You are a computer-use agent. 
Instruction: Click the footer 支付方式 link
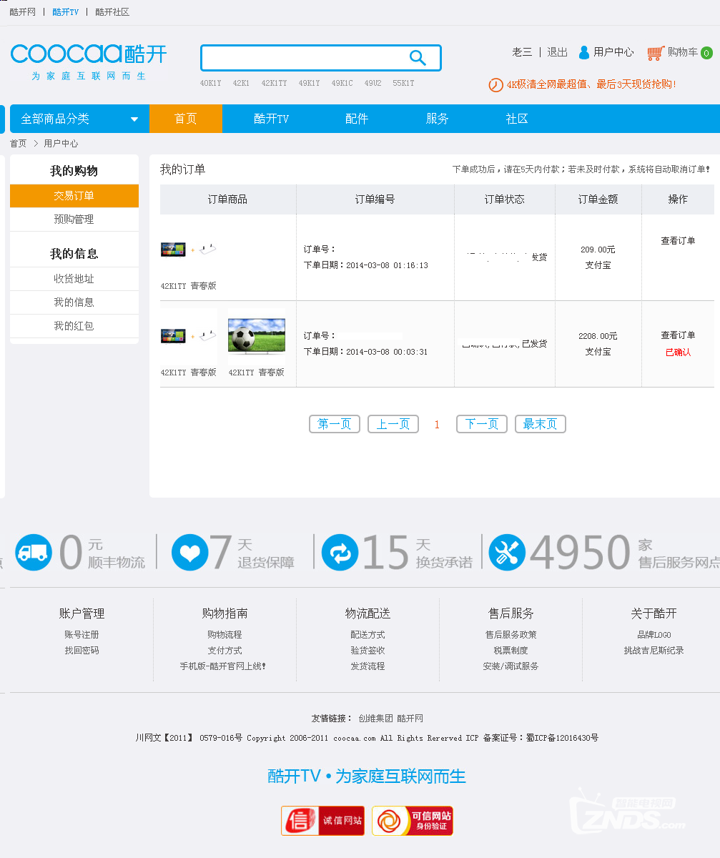(x=225, y=651)
